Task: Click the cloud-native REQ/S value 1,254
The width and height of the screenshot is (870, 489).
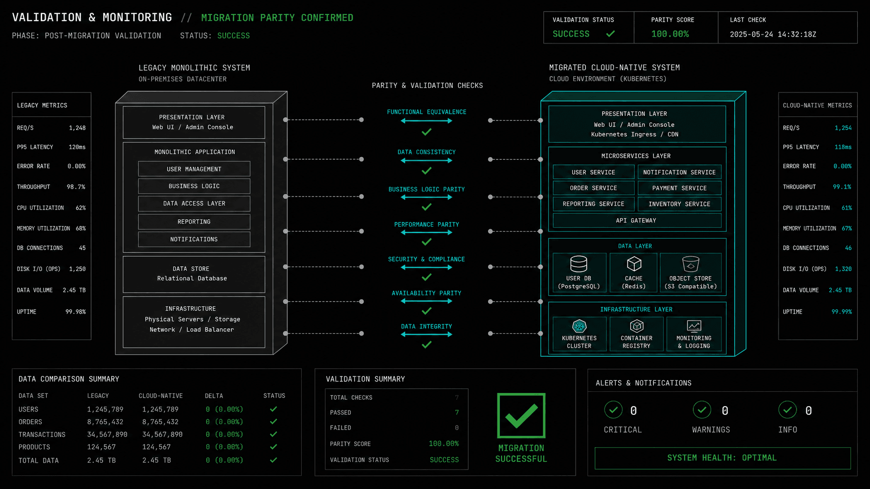Action: tap(843, 128)
